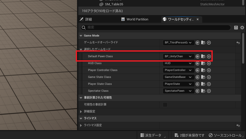Reset Game Mode Override to default value

click(x=238, y=43)
